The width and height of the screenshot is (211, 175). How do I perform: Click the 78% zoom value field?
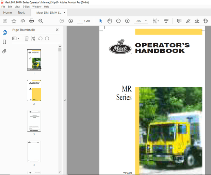pyautogui.click(x=139, y=21)
